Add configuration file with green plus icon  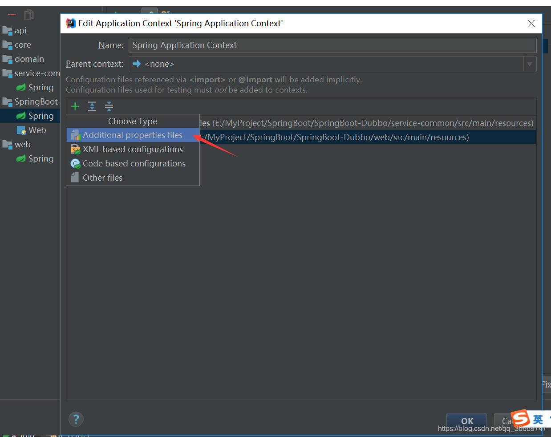75,106
